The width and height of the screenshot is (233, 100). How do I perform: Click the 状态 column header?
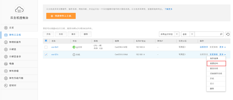pos(75,41)
